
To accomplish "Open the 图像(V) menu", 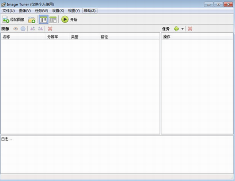I will 25,11.
